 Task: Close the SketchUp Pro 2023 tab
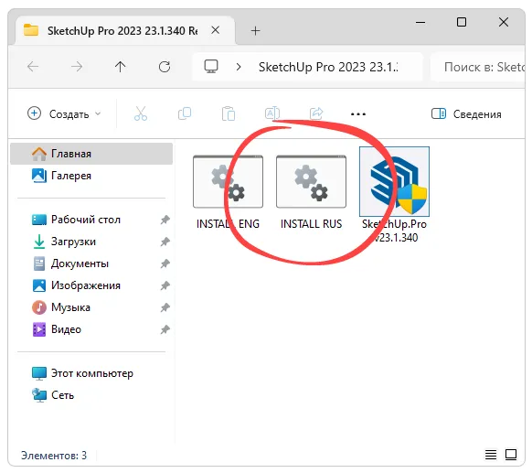(x=215, y=30)
